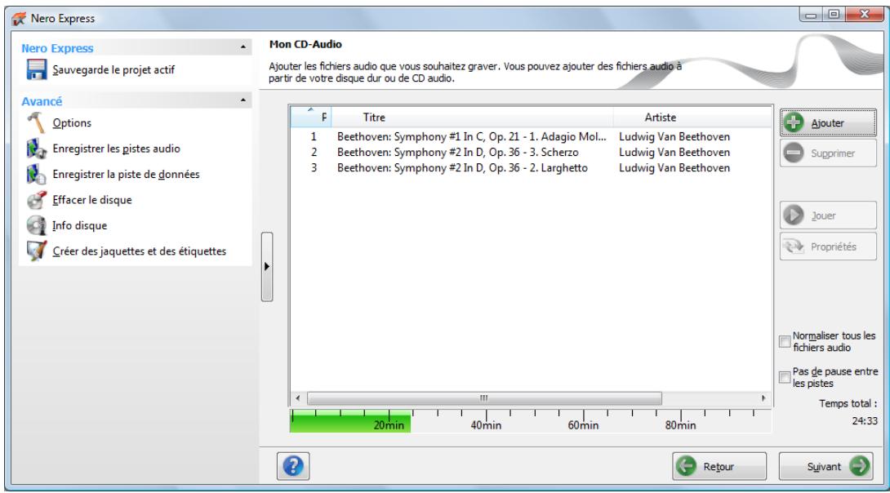Select track Symphony #1 In C, Op. 21
890x493 pixels.
(471, 137)
